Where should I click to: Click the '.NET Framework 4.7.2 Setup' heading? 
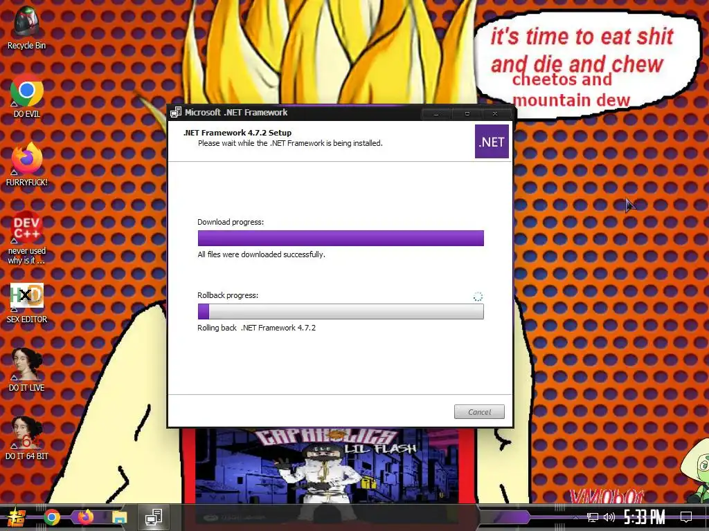tap(237, 133)
